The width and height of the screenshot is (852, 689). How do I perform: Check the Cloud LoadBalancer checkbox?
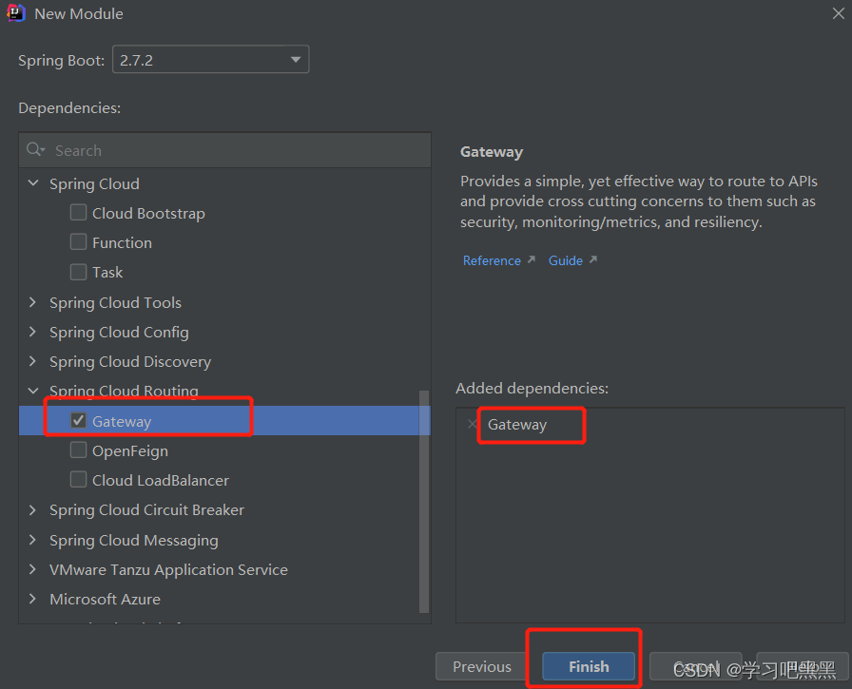point(78,479)
